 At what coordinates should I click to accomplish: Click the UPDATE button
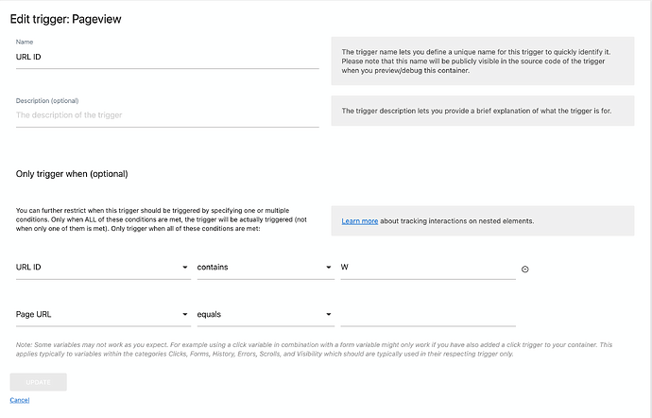point(38,382)
